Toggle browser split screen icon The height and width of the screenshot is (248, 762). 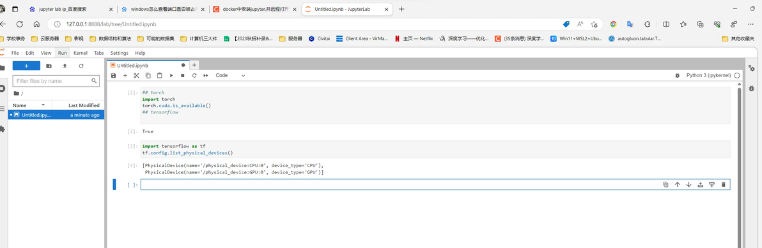(666, 24)
